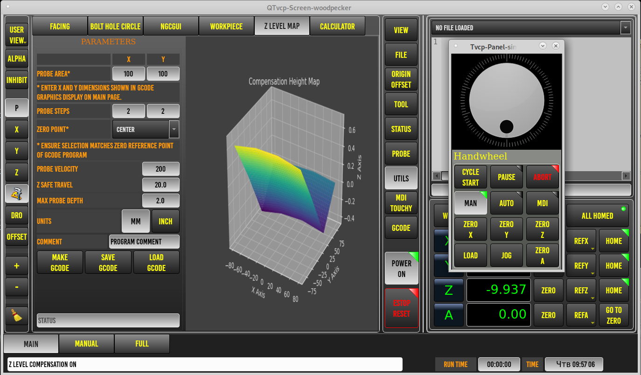Click the PROBE AREA X value field
Screen dimensions: 641x375
point(129,74)
